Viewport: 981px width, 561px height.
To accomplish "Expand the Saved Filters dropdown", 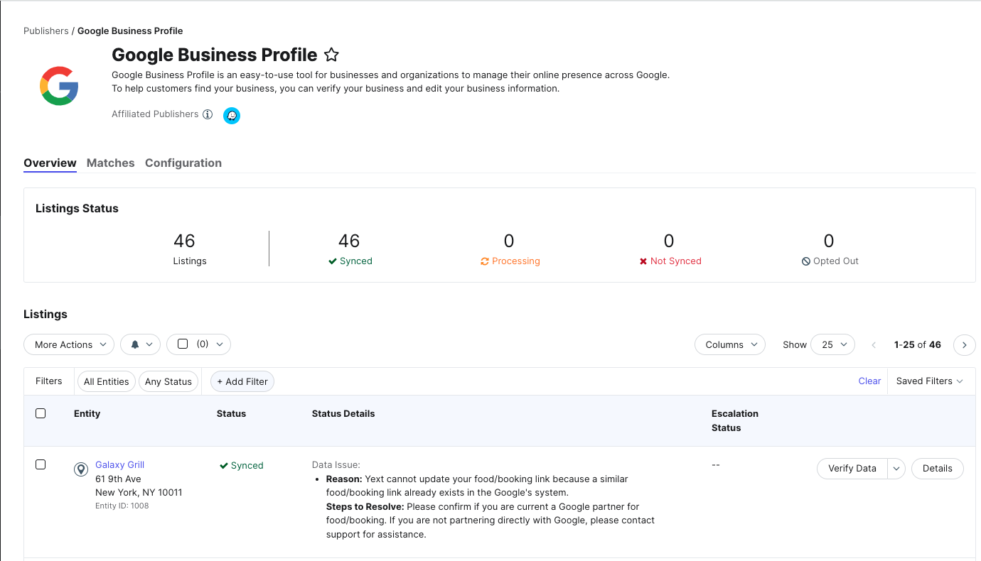I will 929,381.
